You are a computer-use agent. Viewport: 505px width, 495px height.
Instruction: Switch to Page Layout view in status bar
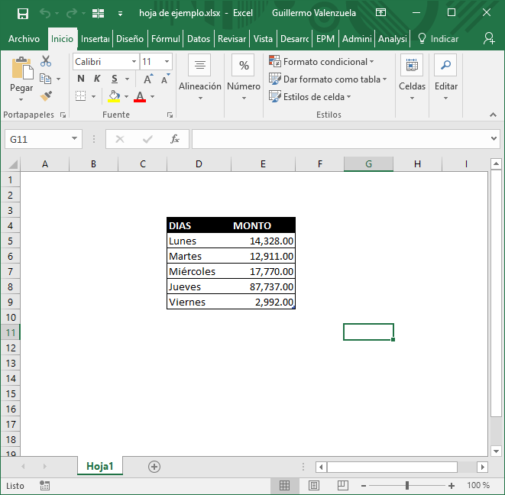point(313,486)
